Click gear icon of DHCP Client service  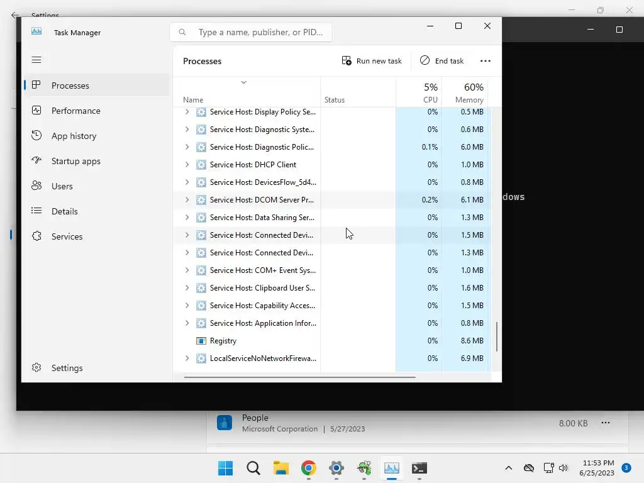pyautogui.click(x=201, y=165)
